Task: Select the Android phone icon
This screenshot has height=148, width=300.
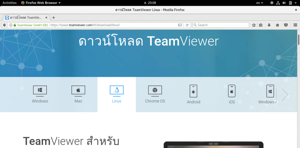Action: coord(193,91)
